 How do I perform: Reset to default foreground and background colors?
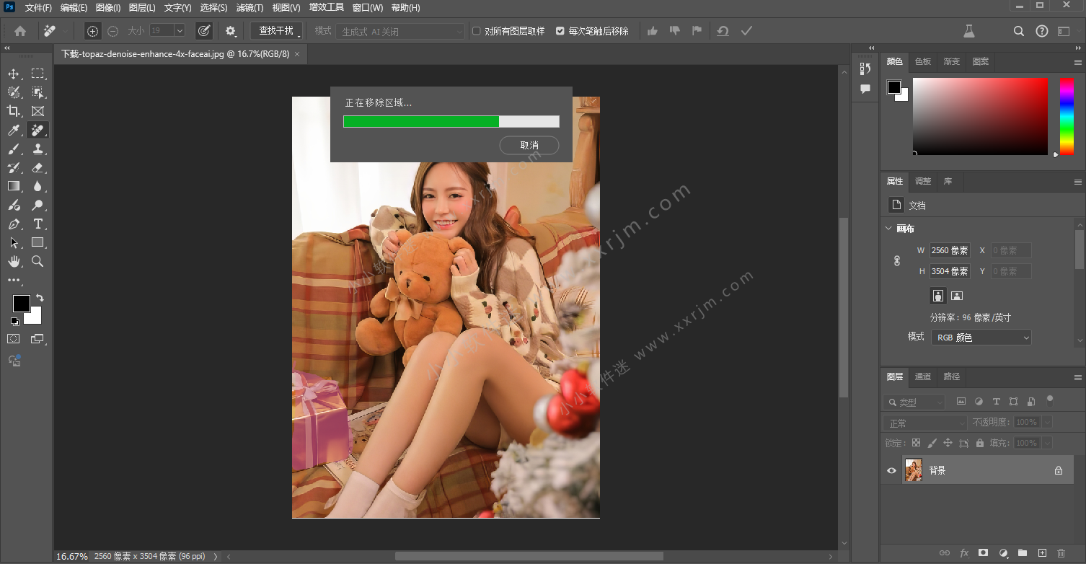point(14,321)
